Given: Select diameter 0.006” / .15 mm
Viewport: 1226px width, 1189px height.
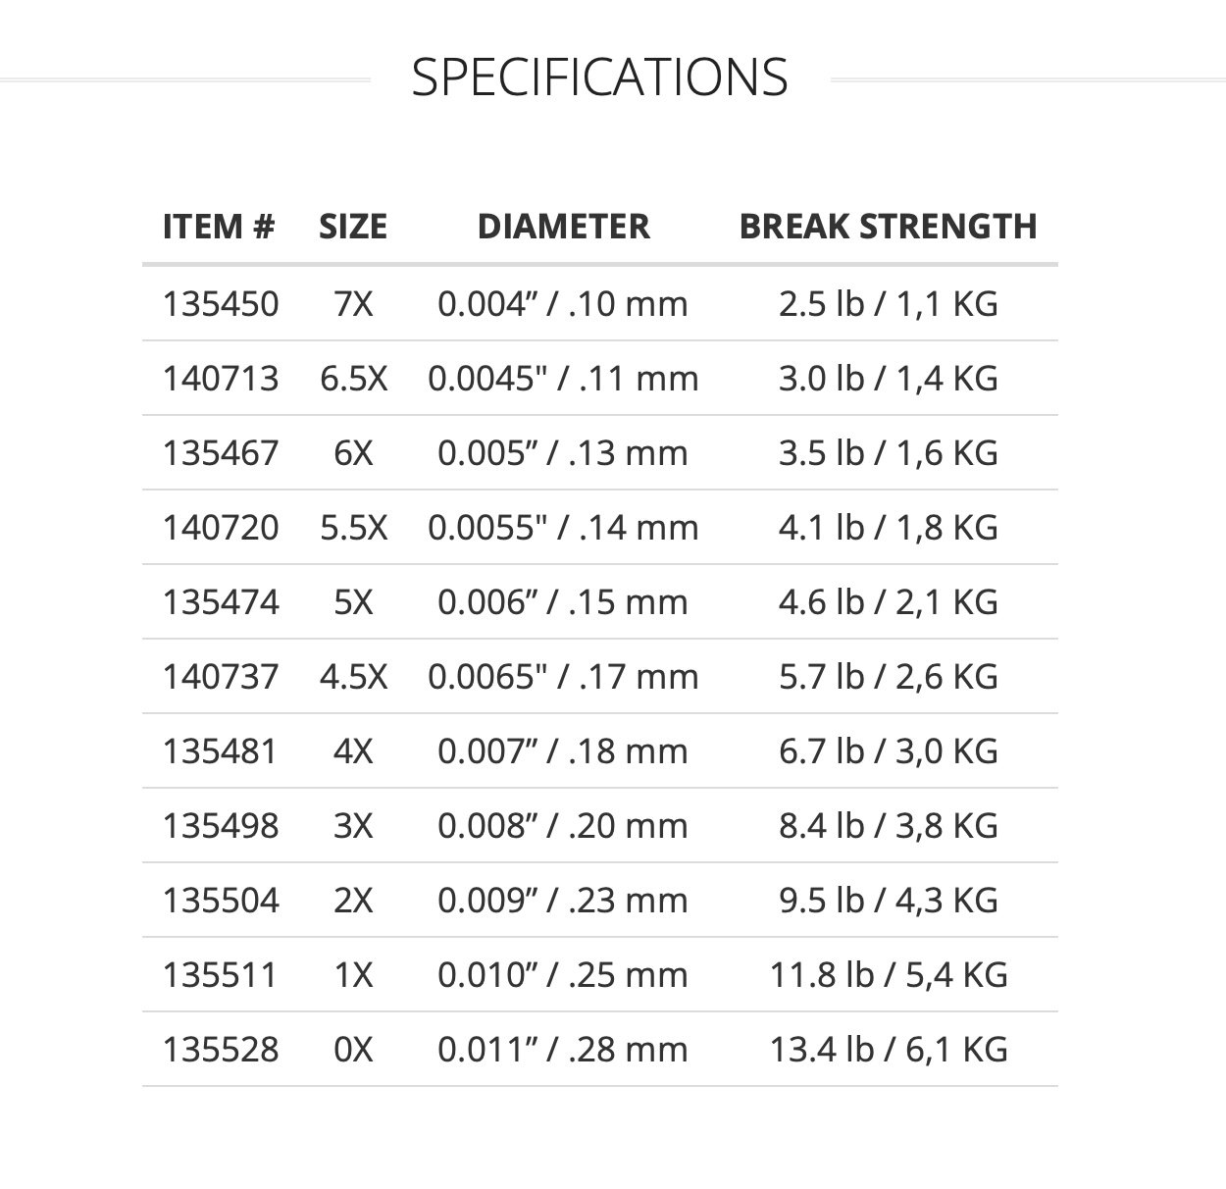Looking at the screenshot, I should (x=563, y=602).
